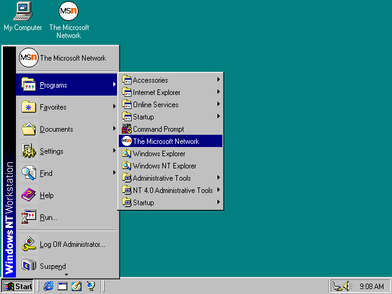Select The Microsoft Network desktop shortcut
The image size is (392, 294).
[x=69, y=20]
